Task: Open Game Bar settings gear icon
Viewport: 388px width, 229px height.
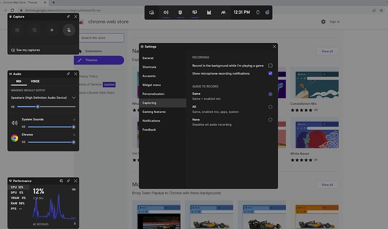Action: tap(267, 13)
